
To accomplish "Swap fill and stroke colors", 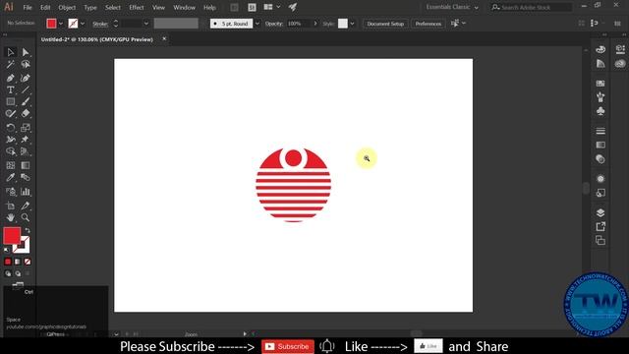I will [x=28, y=230].
